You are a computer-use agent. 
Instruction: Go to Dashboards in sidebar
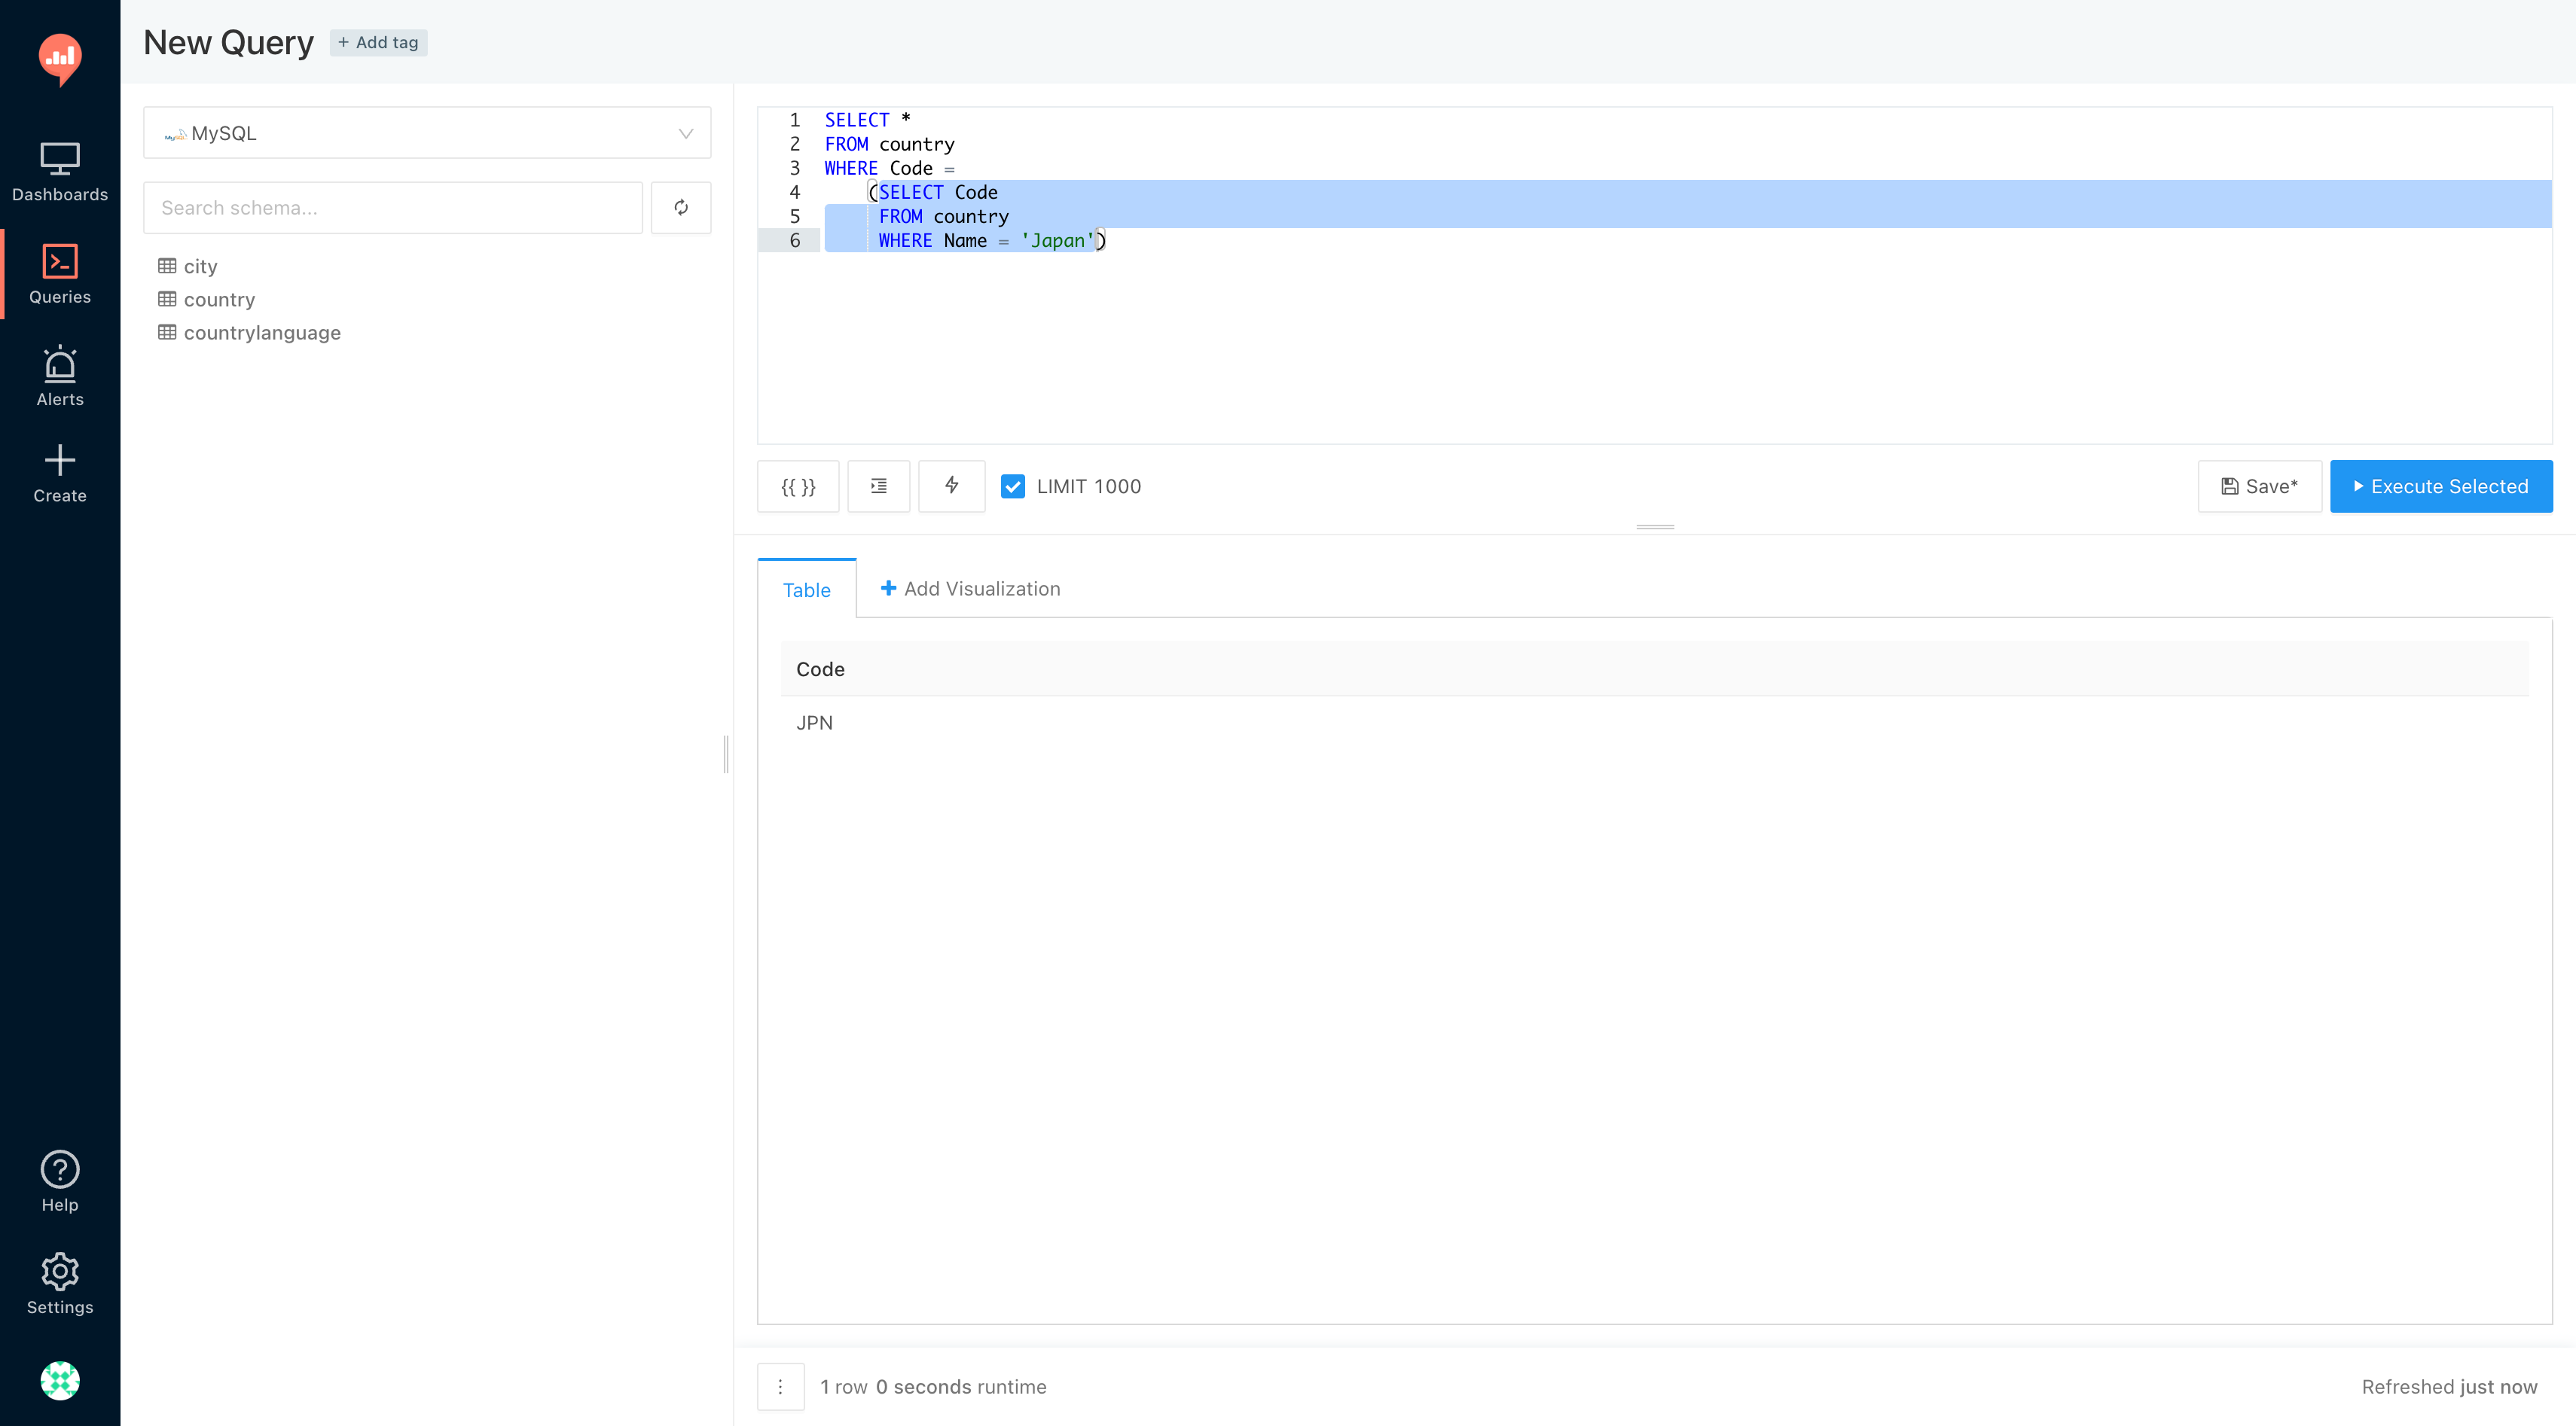click(x=60, y=172)
